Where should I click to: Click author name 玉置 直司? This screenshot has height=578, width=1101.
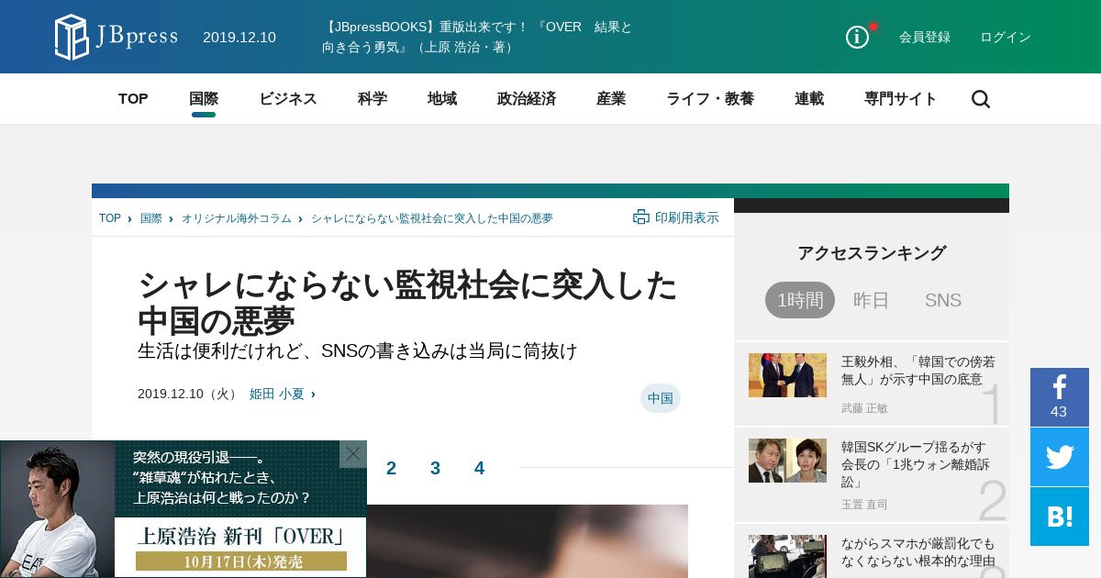pos(864,505)
